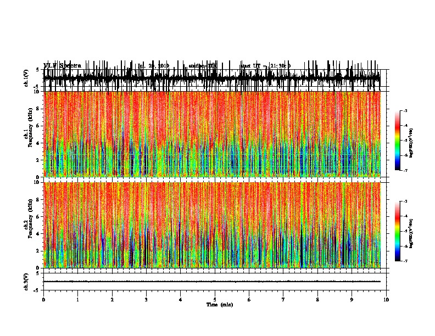The height and width of the screenshot is (336, 435).
Task: Click time axis tick label 1
Action: click(x=77, y=300)
